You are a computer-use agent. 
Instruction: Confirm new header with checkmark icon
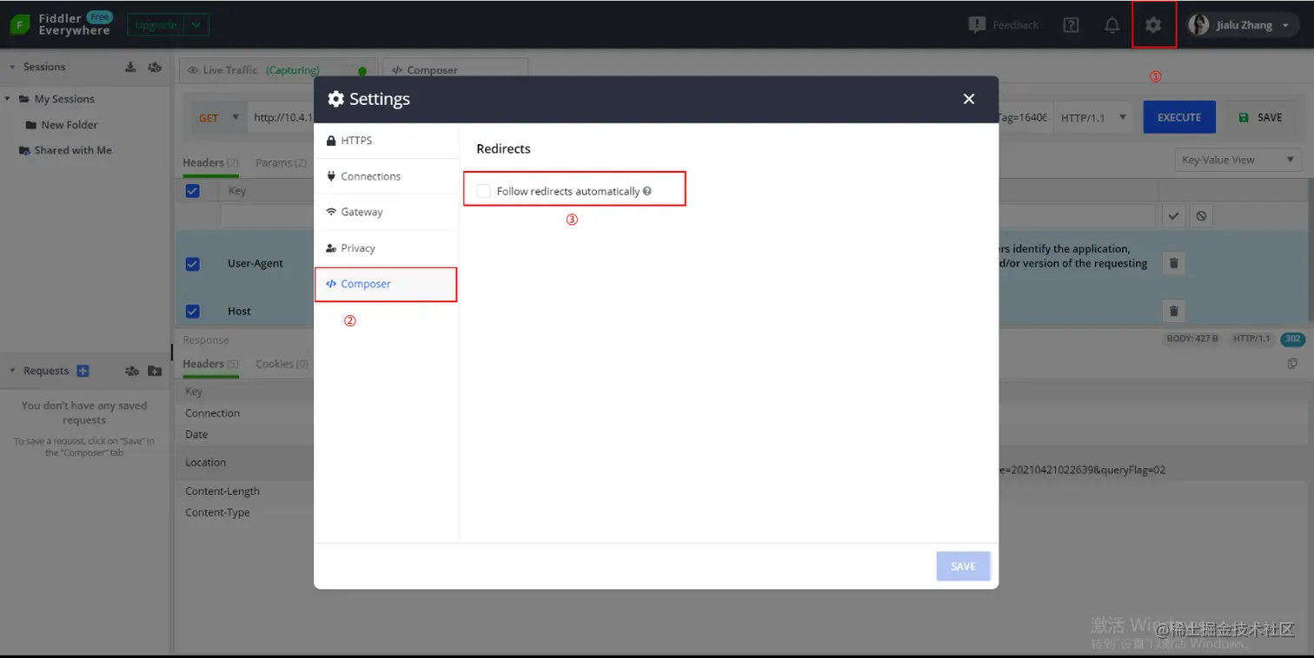(1173, 216)
